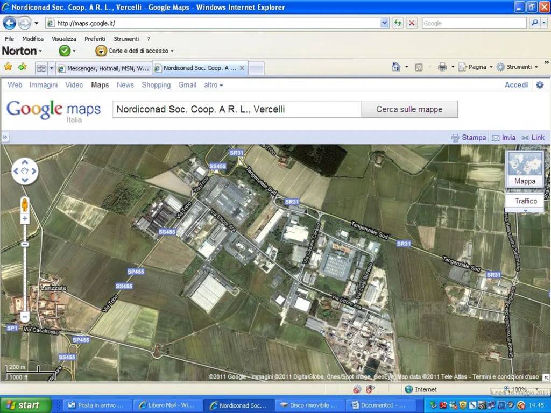Click Norton green checkmark status icon
Viewport: 551px width, 413px height.
[x=65, y=51]
